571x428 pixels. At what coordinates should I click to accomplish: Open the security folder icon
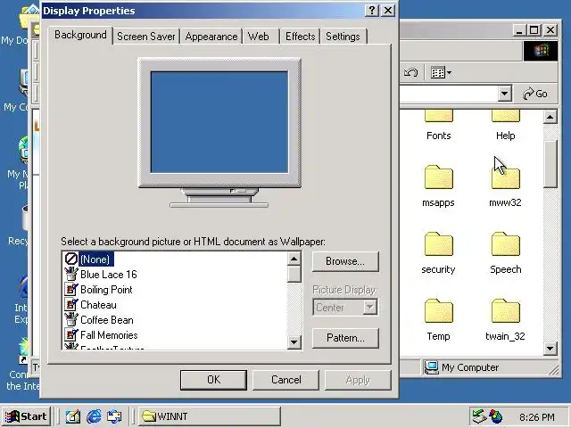pyautogui.click(x=439, y=243)
